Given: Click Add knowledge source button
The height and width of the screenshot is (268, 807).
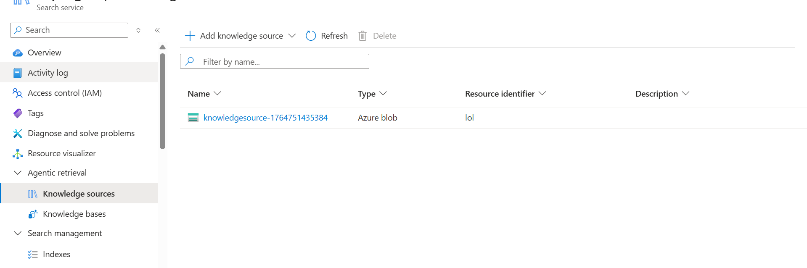Looking at the screenshot, I should point(241,36).
